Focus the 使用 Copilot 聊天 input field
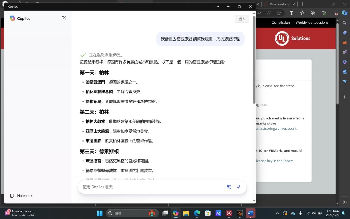 (152, 187)
